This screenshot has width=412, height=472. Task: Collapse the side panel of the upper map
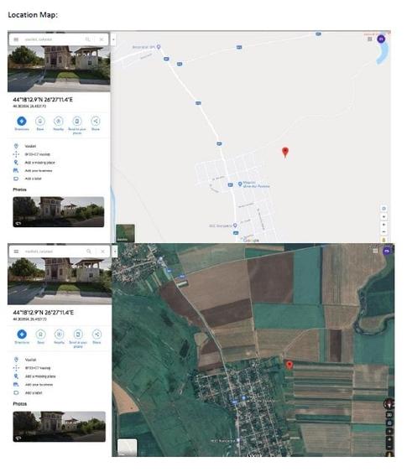coord(113,39)
